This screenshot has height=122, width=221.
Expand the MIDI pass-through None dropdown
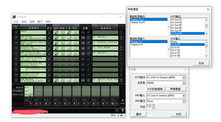click(184, 101)
